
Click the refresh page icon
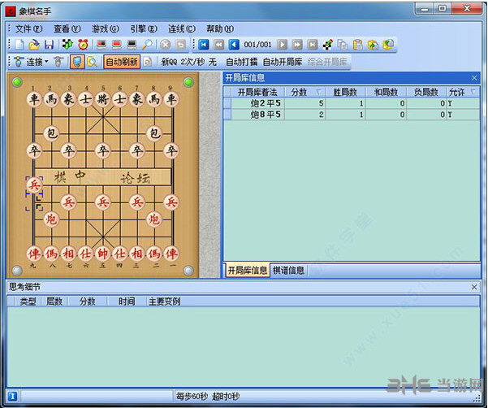coord(148,62)
